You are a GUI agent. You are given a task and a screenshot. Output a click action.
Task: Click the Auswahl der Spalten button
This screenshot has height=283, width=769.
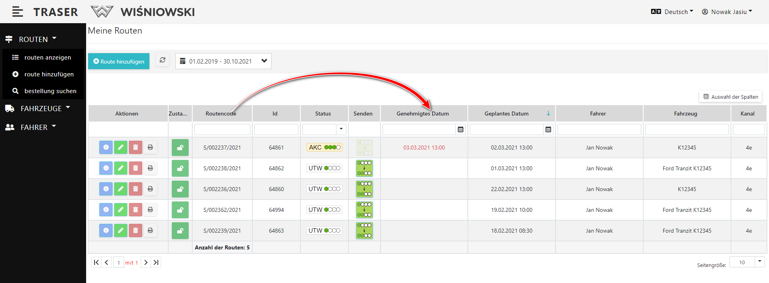click(x=731, y=97)
